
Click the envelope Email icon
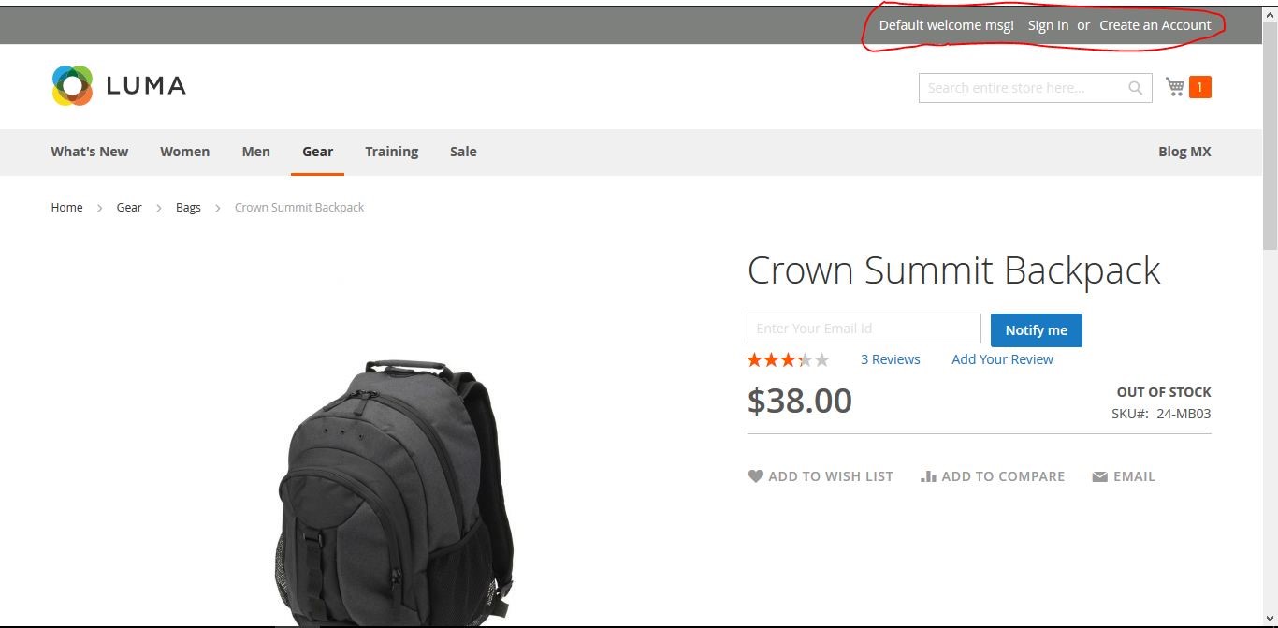click(x=1099, y=476)
